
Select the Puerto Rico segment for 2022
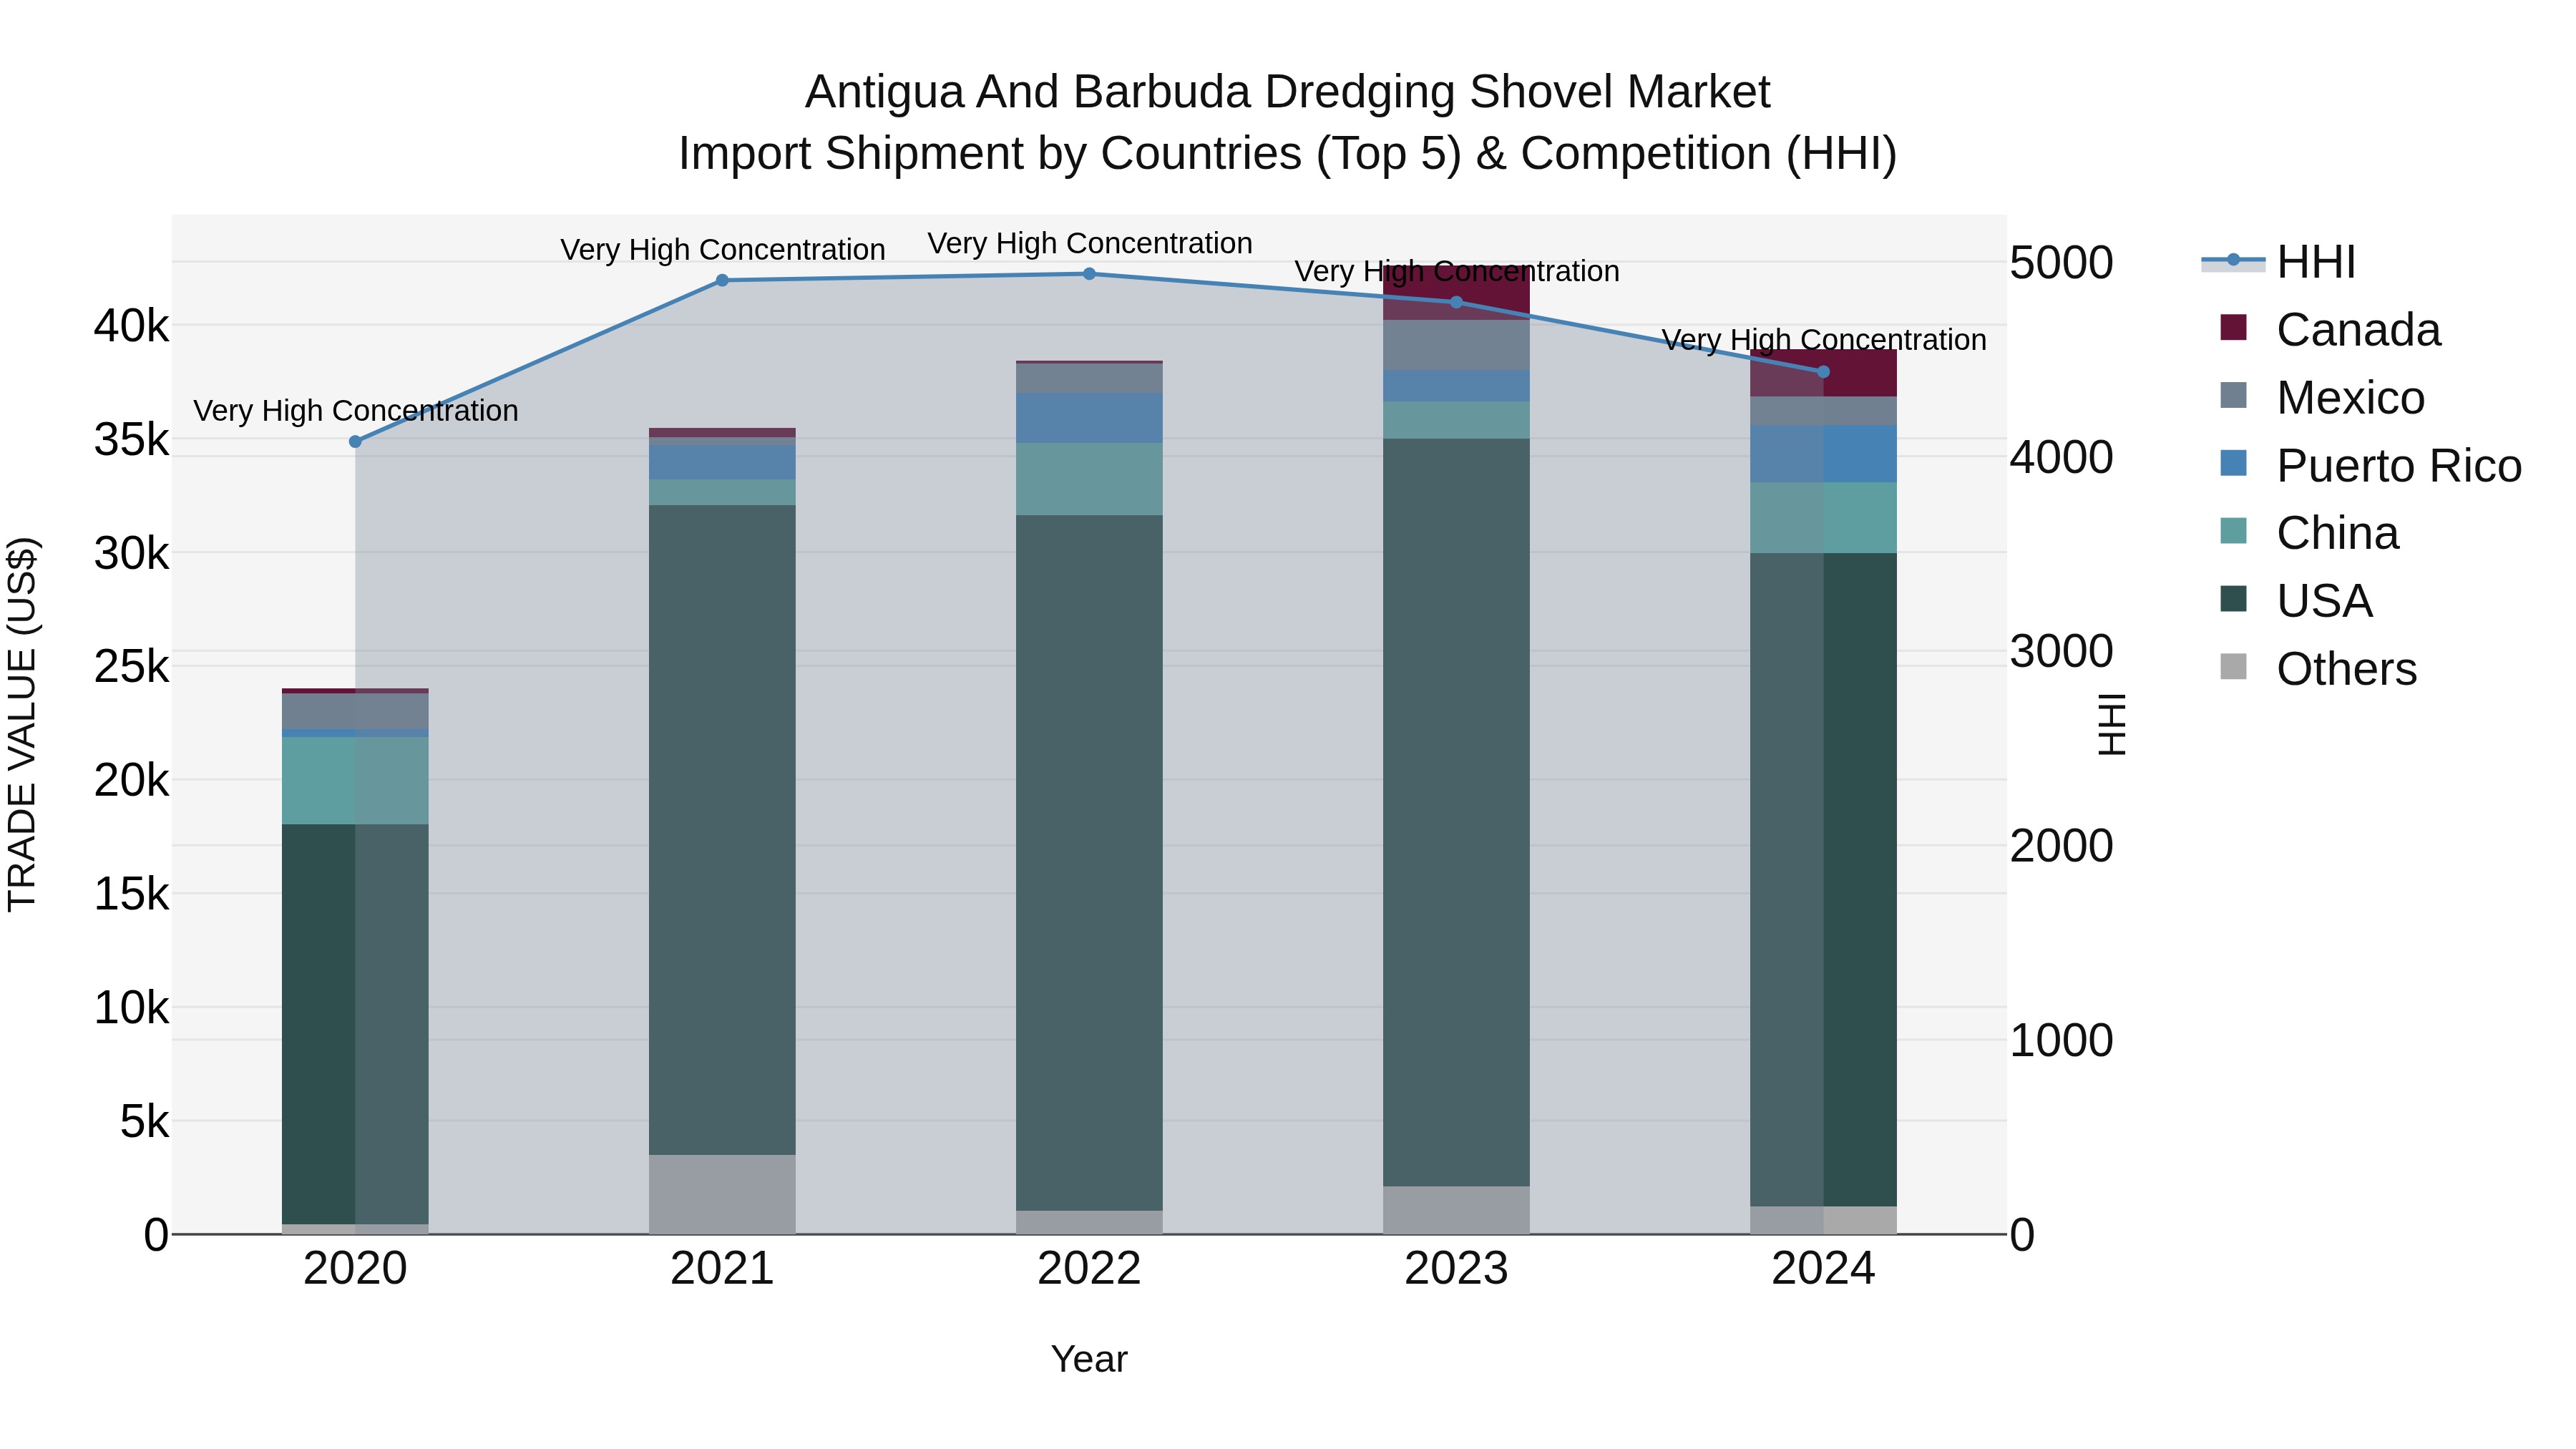[x=1089, y=418]
